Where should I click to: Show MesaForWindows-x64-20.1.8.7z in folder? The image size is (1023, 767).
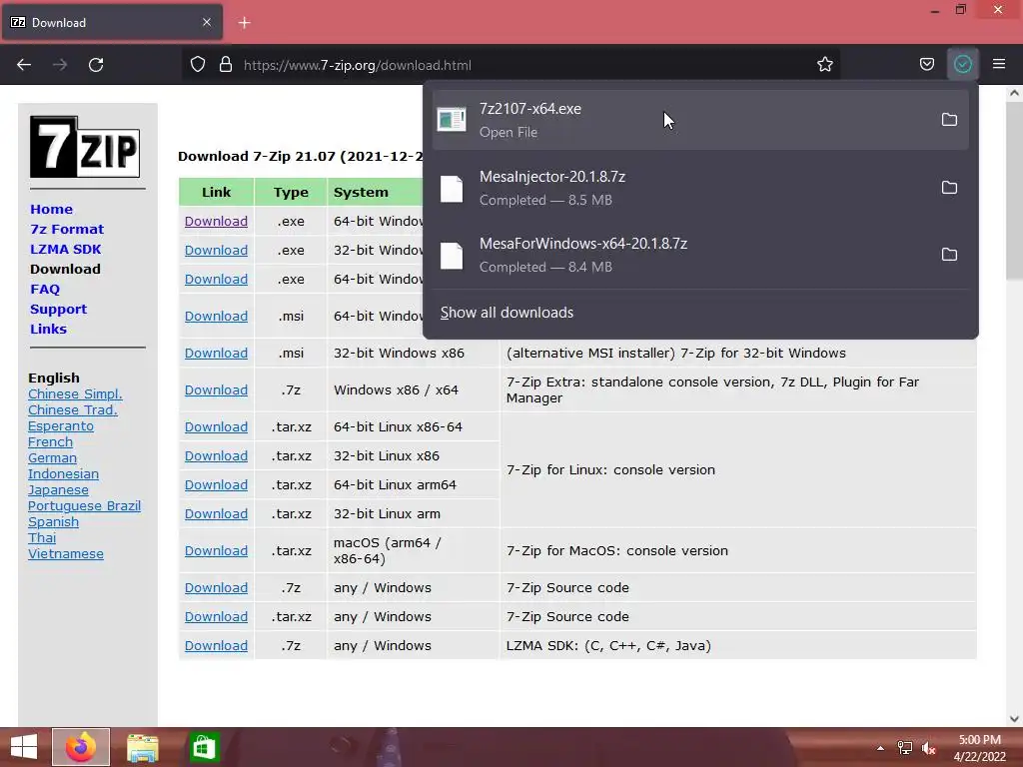[x=949, y=255]
